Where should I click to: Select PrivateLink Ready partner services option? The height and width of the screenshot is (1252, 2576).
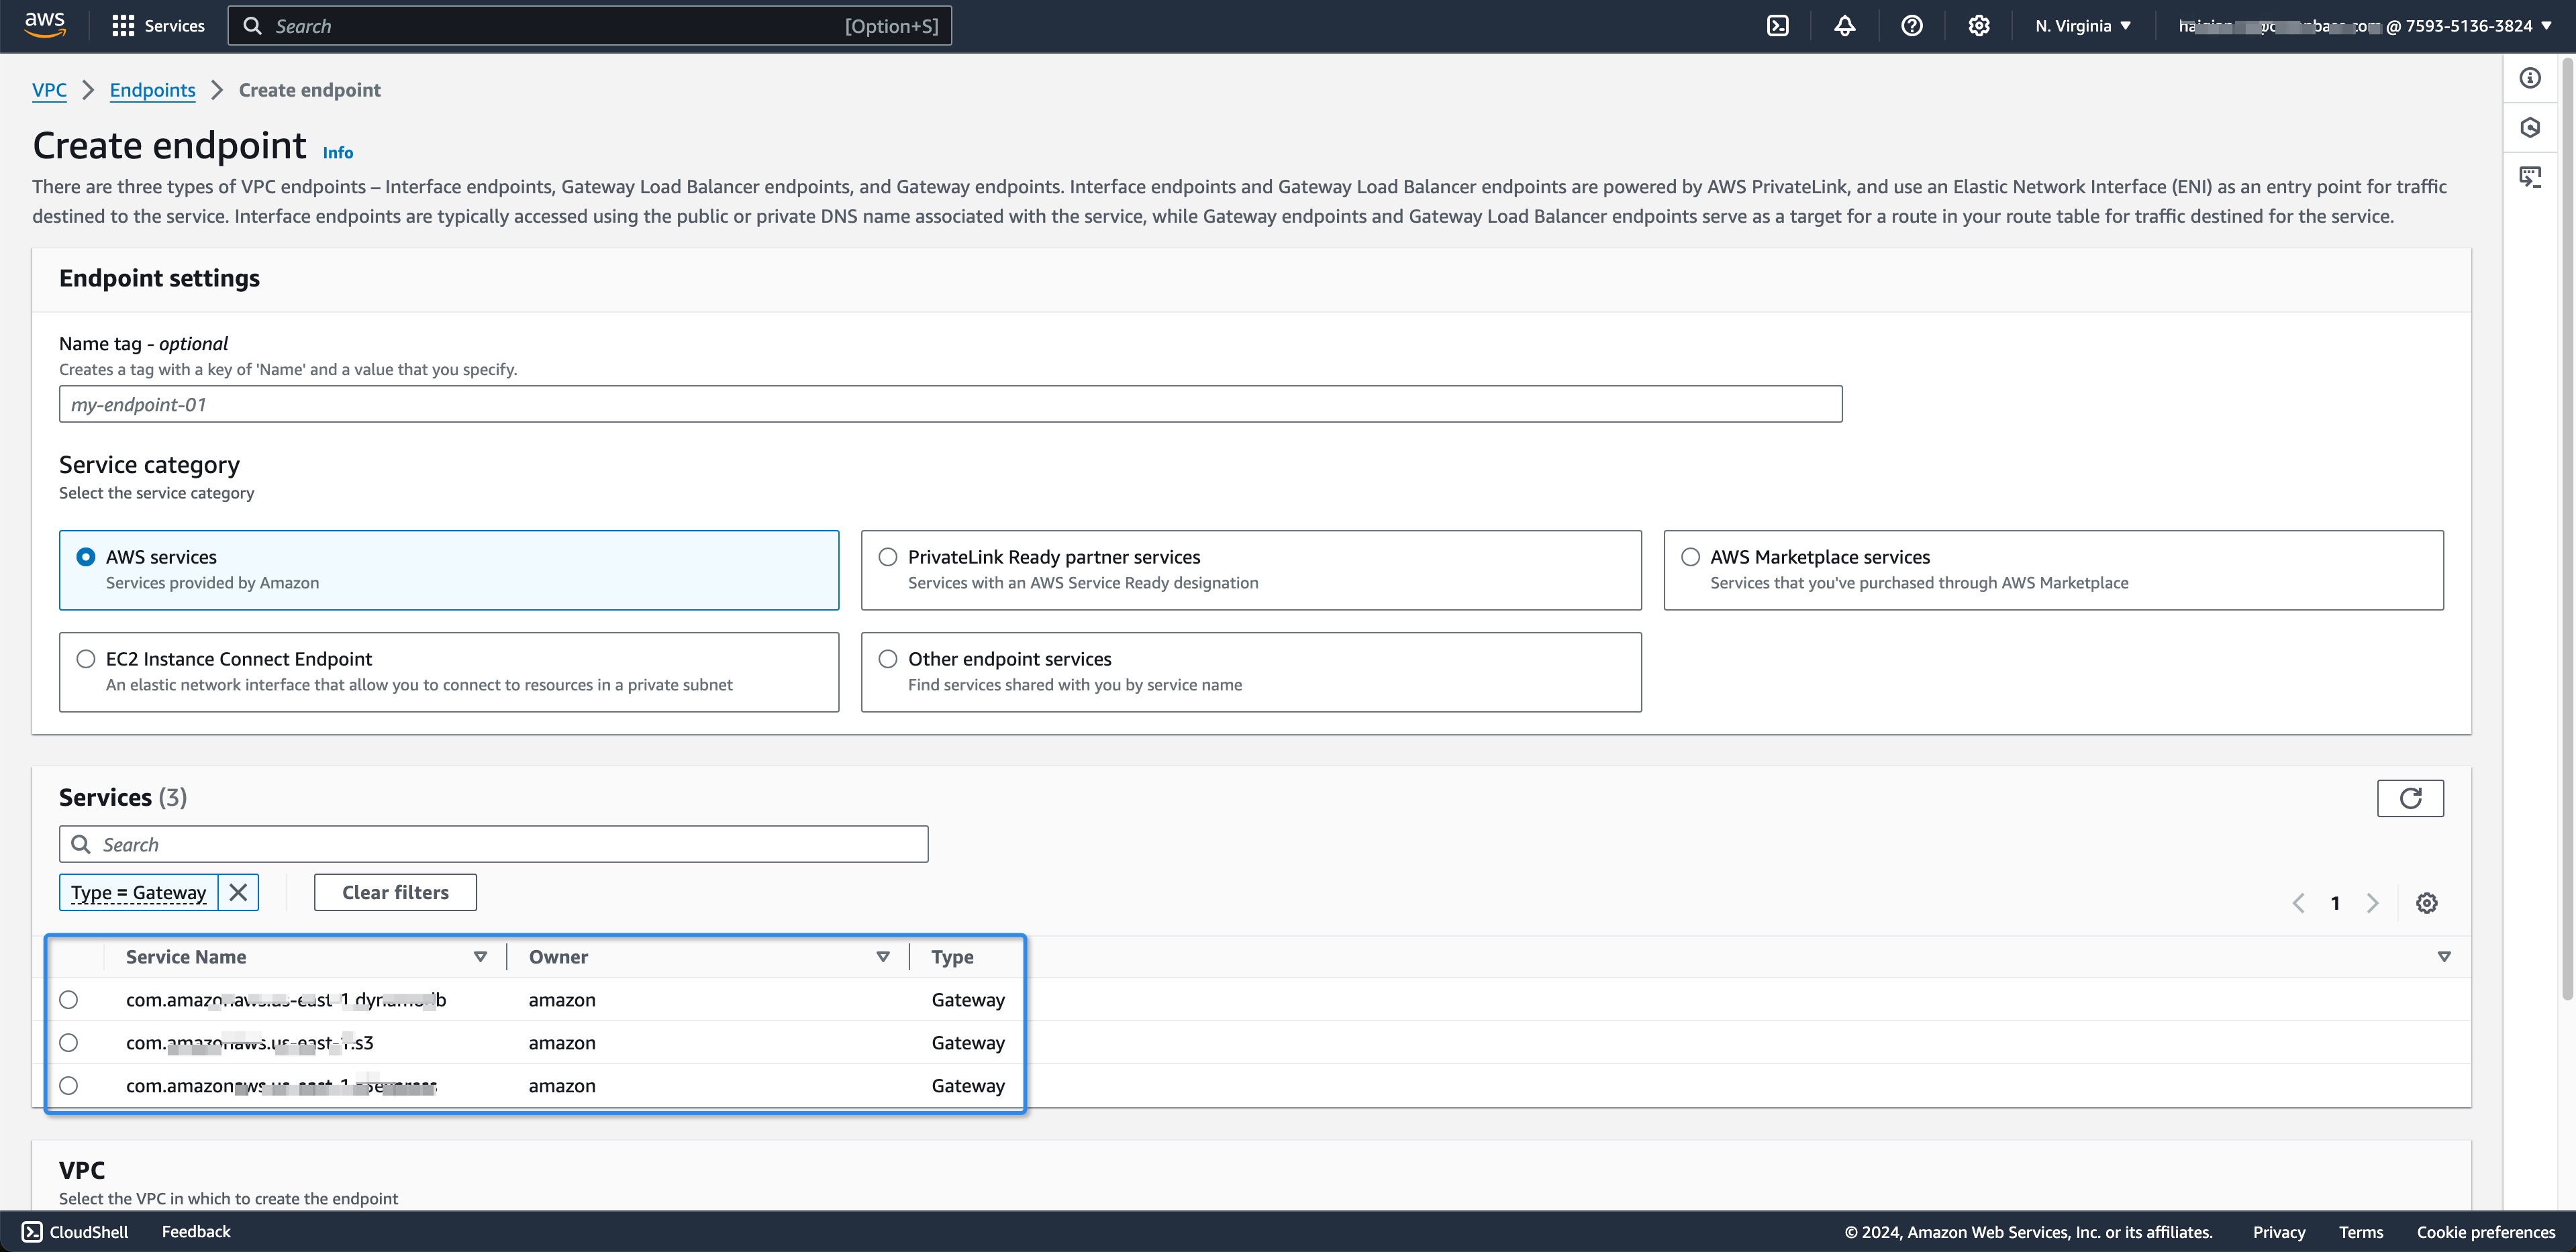[888, 557]
